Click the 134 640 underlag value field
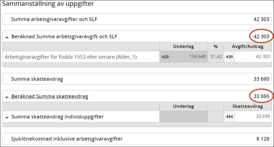Viewport: 274px width, 147px height. pyautogui.click(x=189, y=57)
